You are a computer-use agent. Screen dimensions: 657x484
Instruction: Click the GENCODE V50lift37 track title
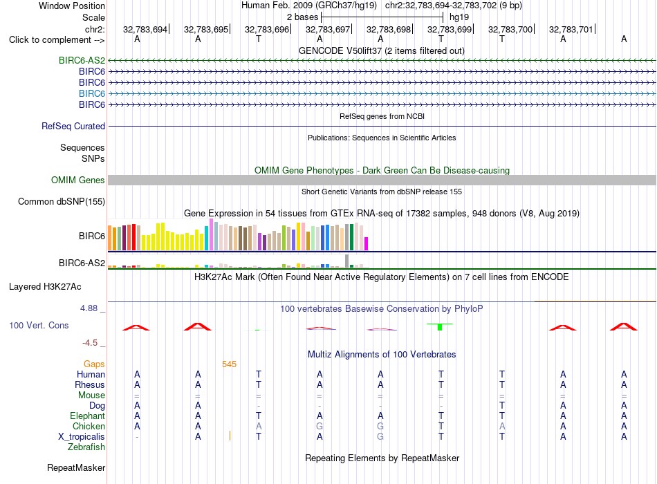pyautogui.click(x=382, y=50)
